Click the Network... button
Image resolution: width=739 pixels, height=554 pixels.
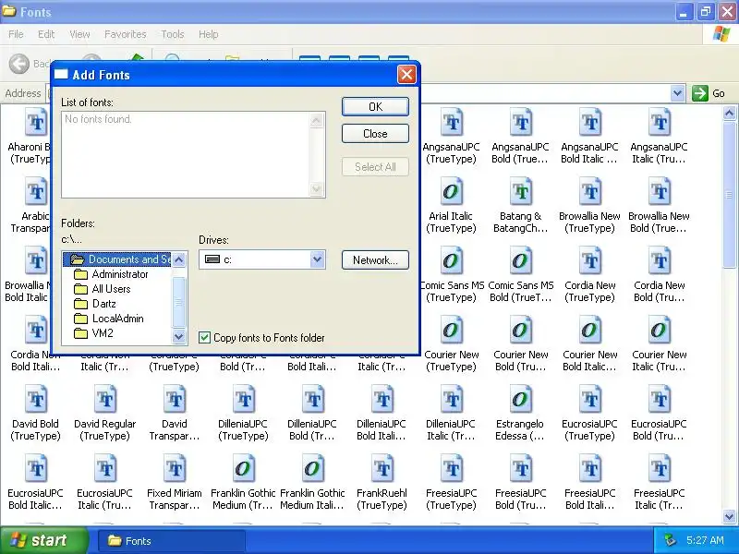point(375,260)
